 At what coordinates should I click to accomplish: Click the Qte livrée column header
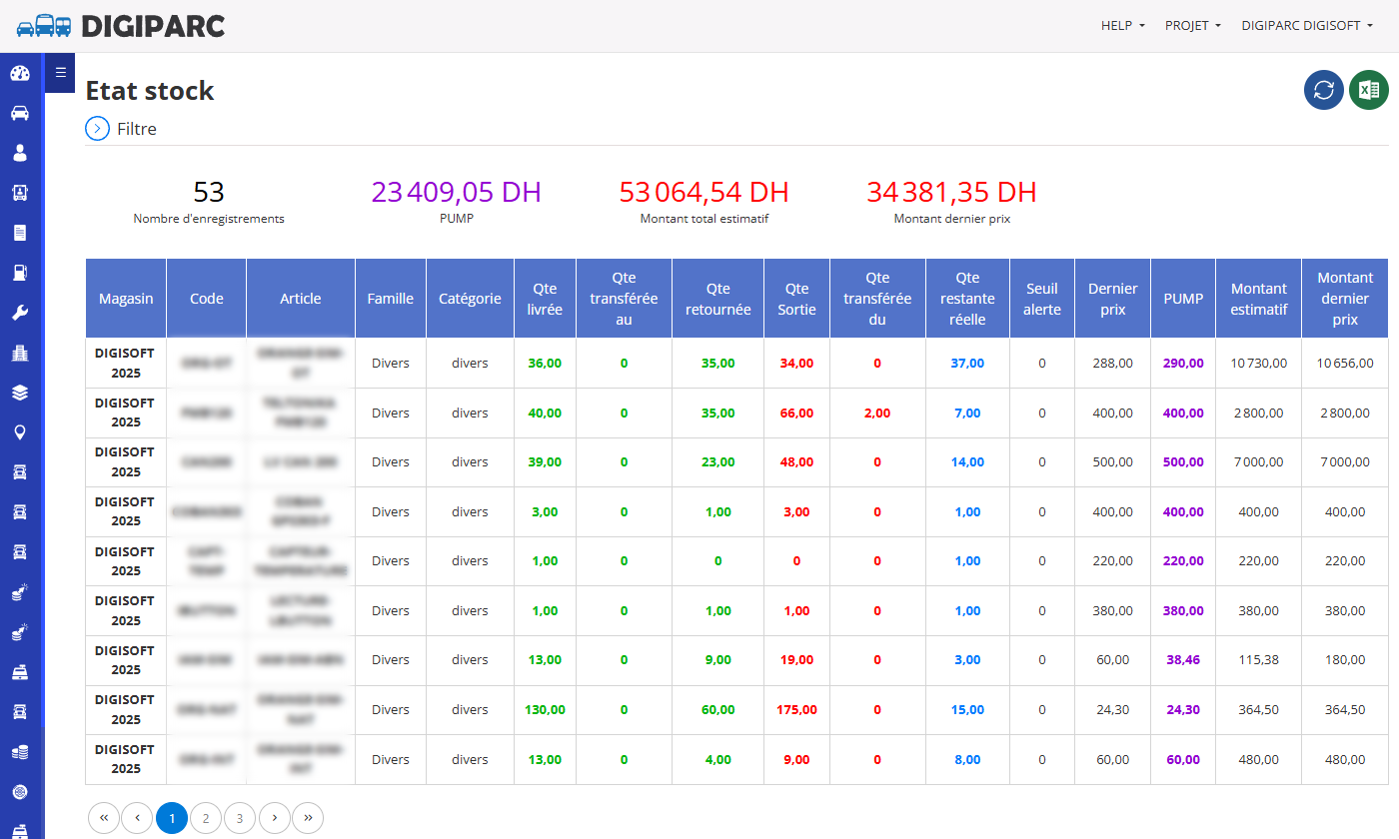[545, 299]
